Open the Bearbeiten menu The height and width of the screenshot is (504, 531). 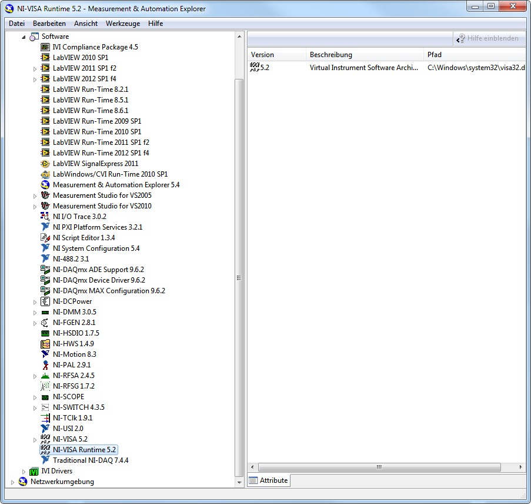coord(49,24)
